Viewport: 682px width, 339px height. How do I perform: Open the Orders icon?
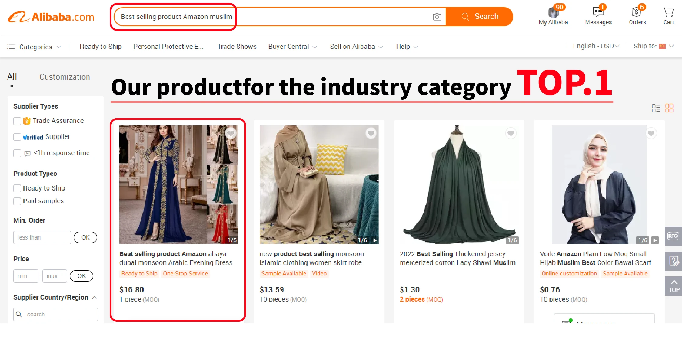[x=637, y=12]
